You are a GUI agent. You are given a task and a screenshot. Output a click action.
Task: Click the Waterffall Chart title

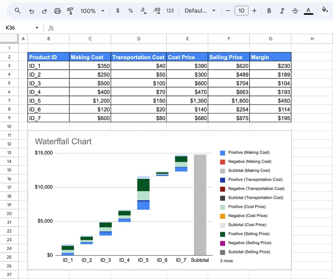[x=63, y=141]
